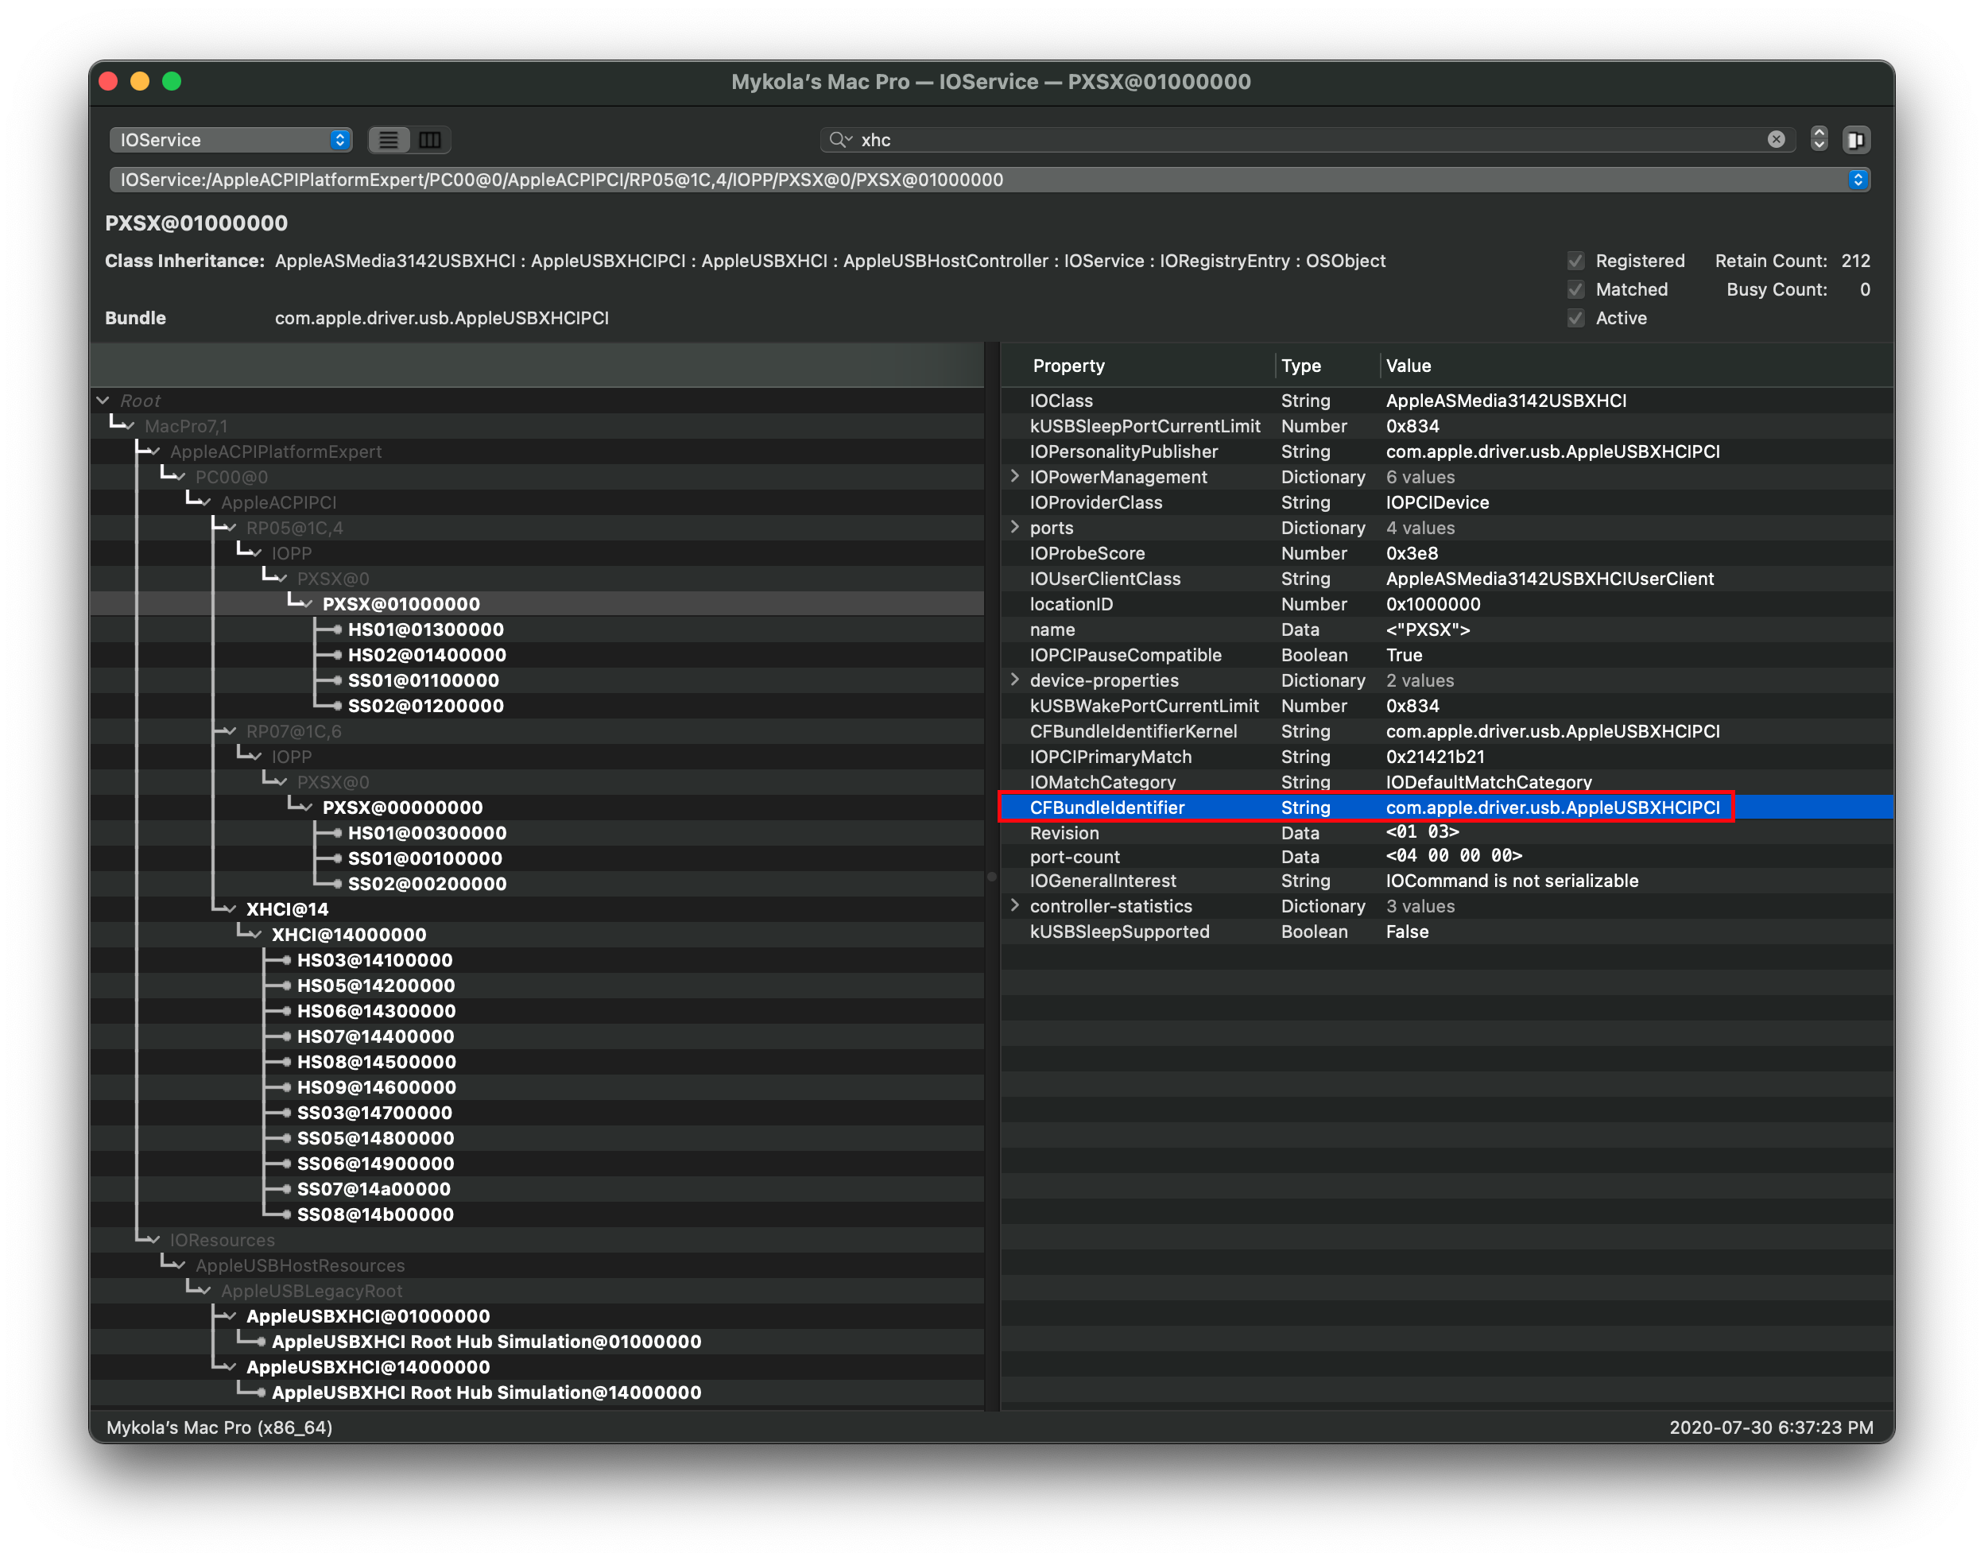Screen dimensions: 1984x1561
Task: Collapse the XHCI@14000000 tree node
Action: pyautogui.click(x=255, y=934)
